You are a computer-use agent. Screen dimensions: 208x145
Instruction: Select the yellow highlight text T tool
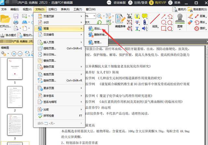click(x=137, y=16)
